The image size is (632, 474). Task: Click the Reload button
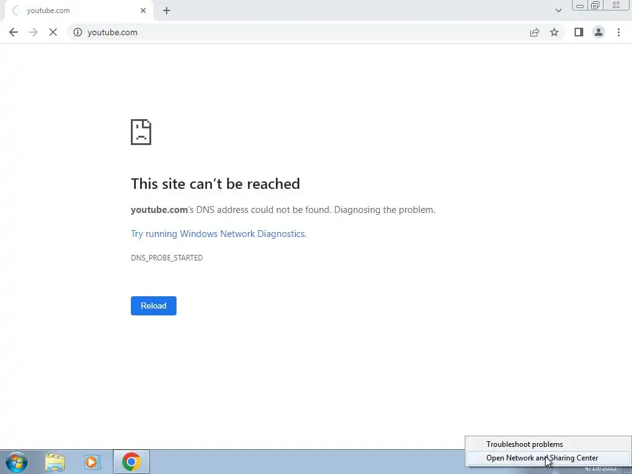click(x=154, y=306)
